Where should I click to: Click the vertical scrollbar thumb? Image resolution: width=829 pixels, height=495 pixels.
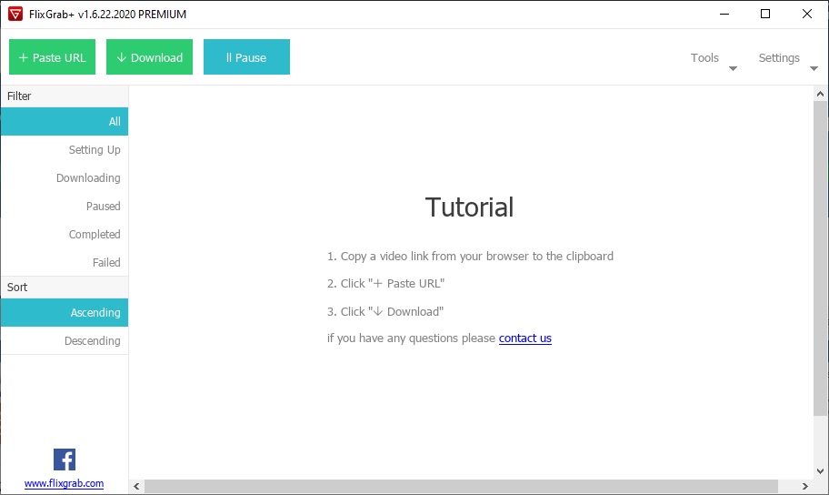coord(820,258)
